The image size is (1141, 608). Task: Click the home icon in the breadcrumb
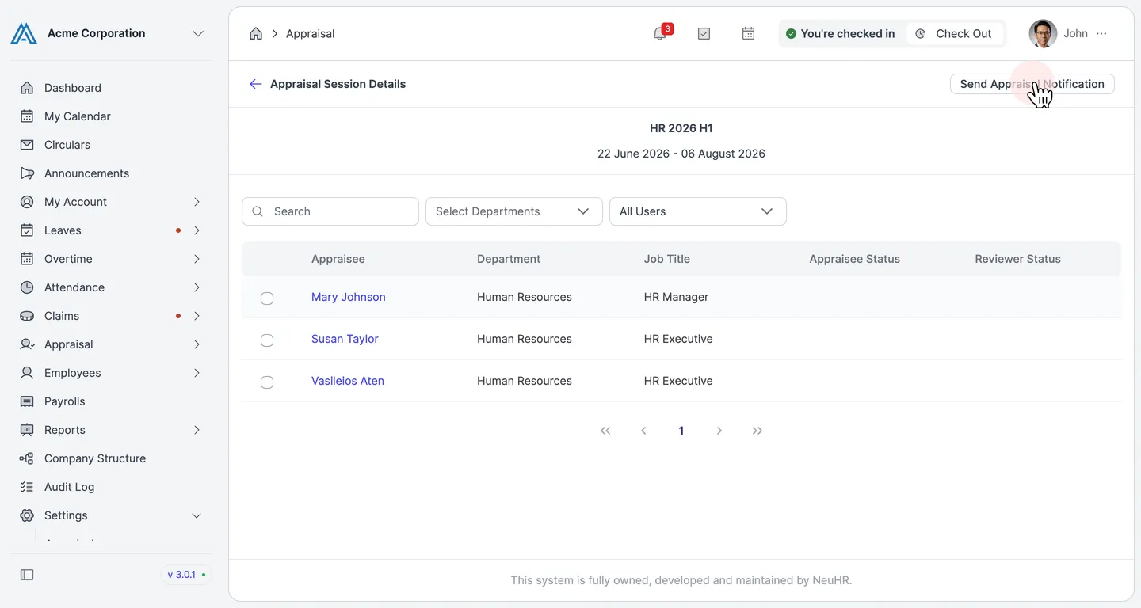click(x=255, y=33)
